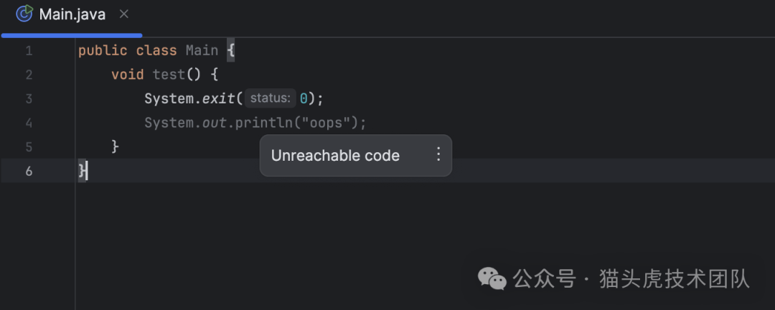Open more actions in Unreachable code popup

click(438, 155)
